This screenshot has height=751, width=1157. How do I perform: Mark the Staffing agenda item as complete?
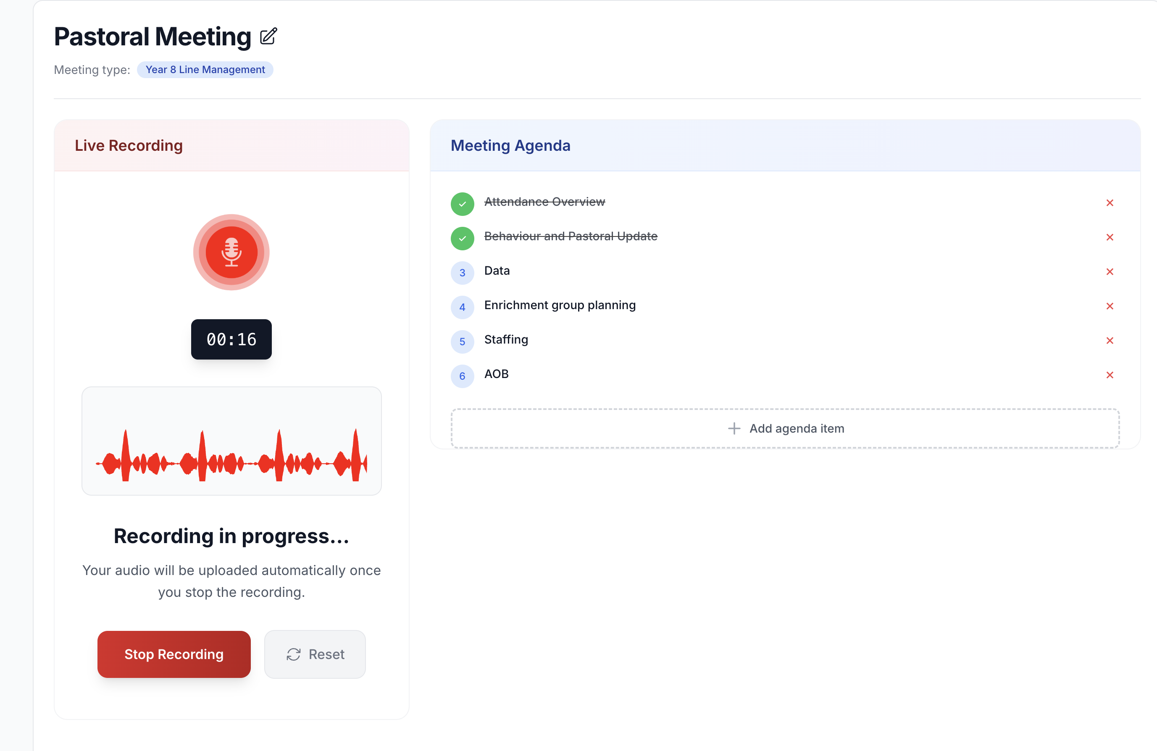click(x=462, y=342)
